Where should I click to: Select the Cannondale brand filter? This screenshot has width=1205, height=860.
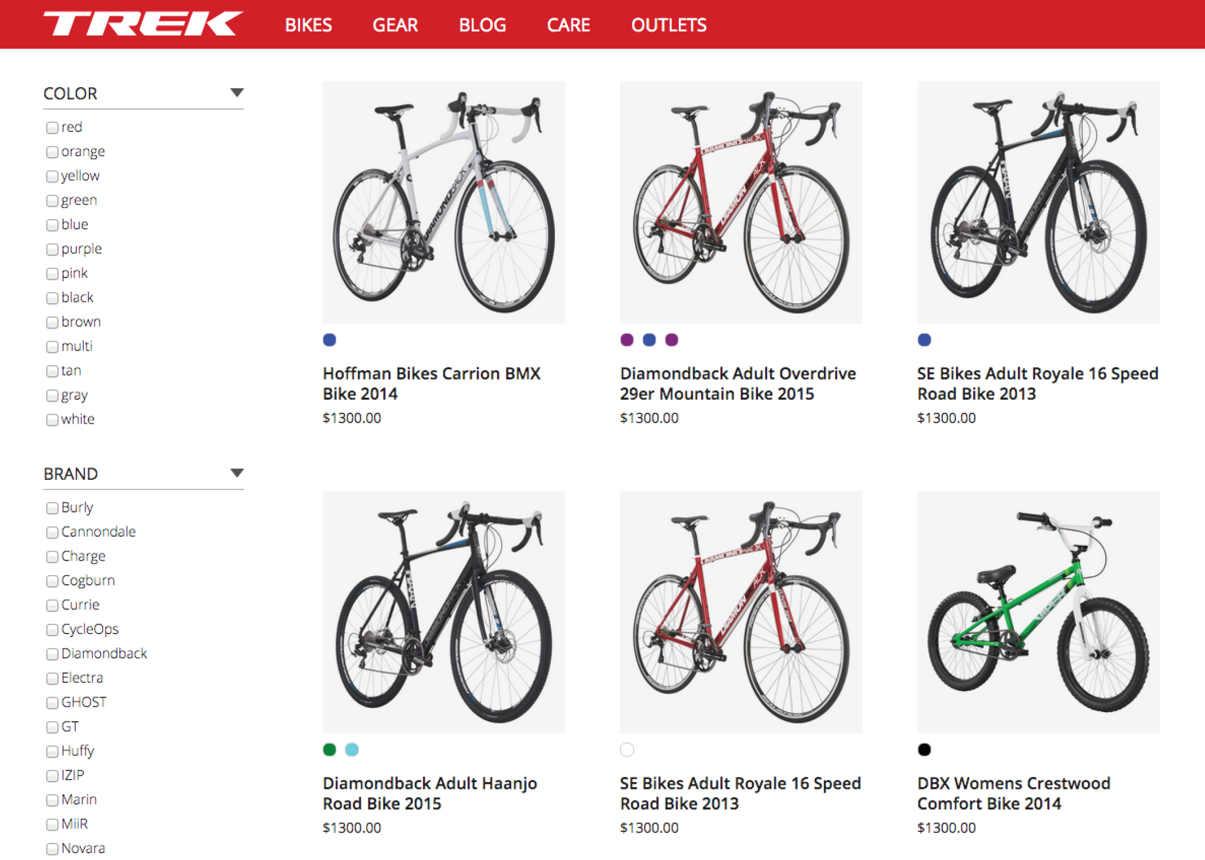(x=52, y=533)
